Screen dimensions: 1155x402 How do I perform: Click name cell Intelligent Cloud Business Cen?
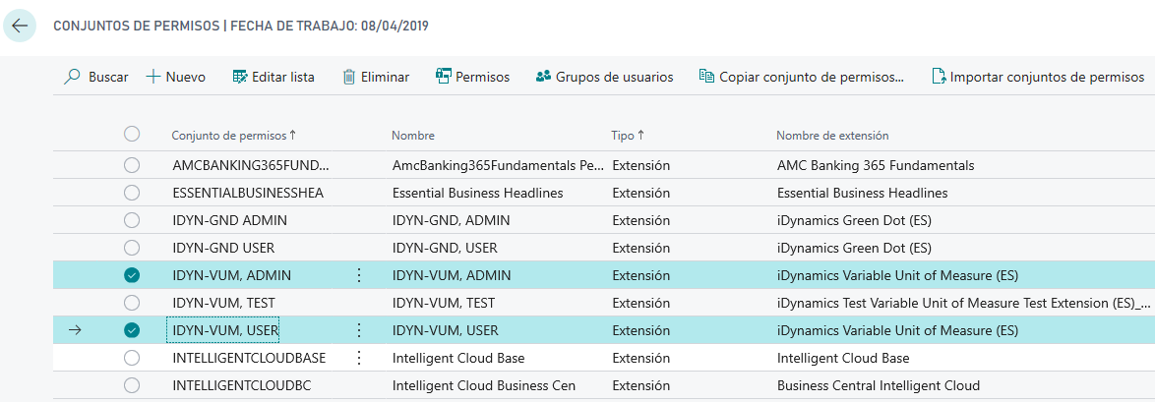click(x=484, y=385)
